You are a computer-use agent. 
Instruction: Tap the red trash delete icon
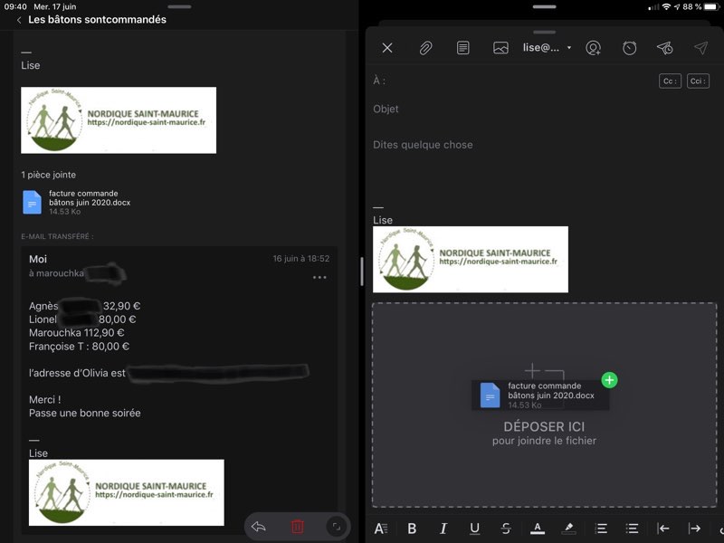click(x=298, y=527)
